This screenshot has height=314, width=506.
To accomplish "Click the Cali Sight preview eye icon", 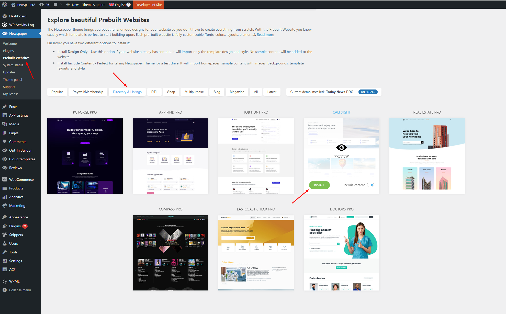I will pyautogui.click(x=342, y=148).
